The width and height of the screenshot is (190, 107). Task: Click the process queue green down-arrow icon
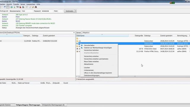click(x=15, y=7)
